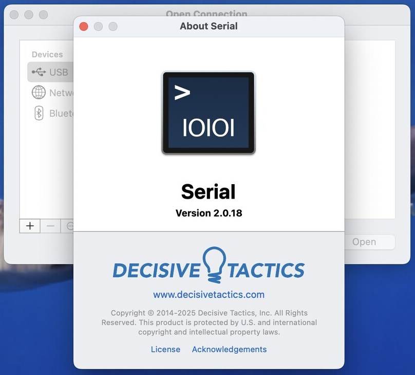Open the ellipsis more-options button
Image resolution: width=415 pixels, height=375 pixels.
pos(69,226)
